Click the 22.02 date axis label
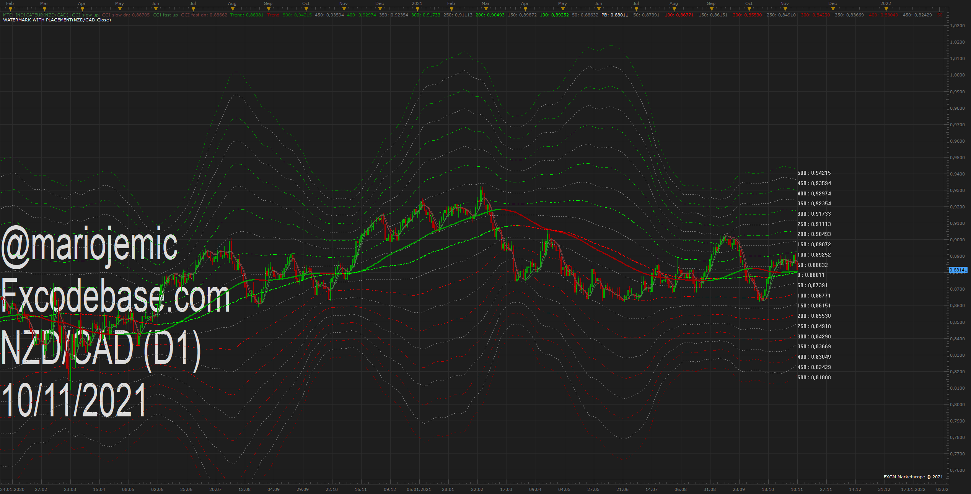The width and height of the screenshot is (971, 494). tap(477, 489)
